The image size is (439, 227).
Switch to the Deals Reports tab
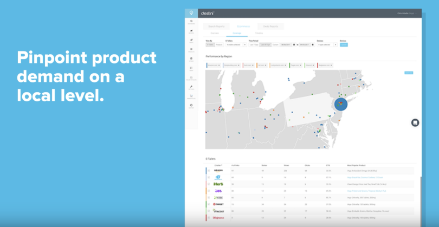pyautogui.click(x=270, y=27)
